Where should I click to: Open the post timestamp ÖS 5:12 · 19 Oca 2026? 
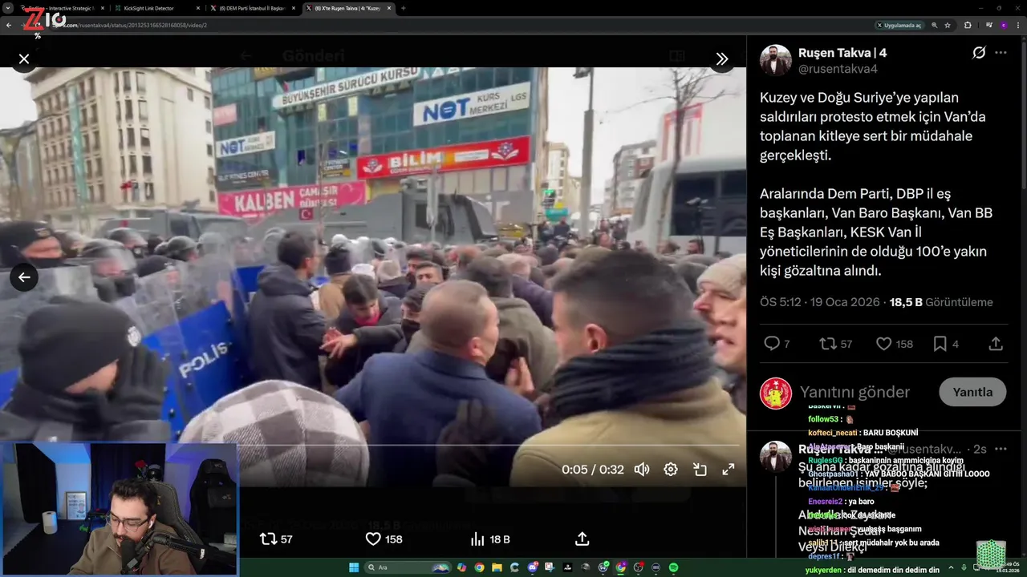pyautogui.click(x=820, y=302)
